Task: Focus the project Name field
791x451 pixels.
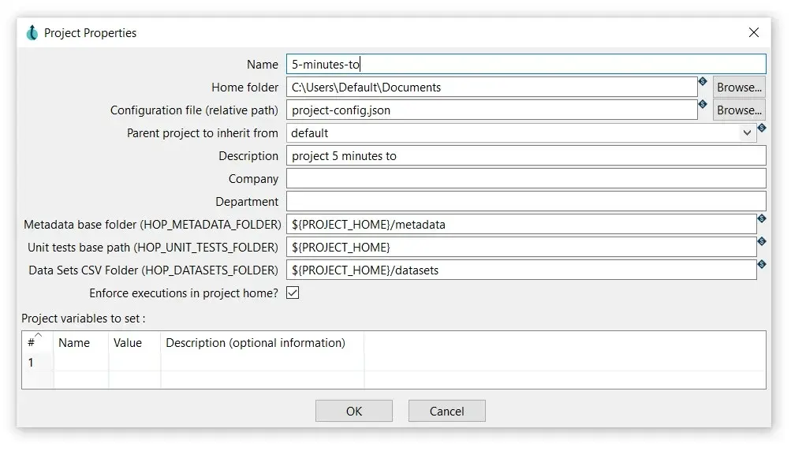Action: pyautogui.click(x=526, y=65)
